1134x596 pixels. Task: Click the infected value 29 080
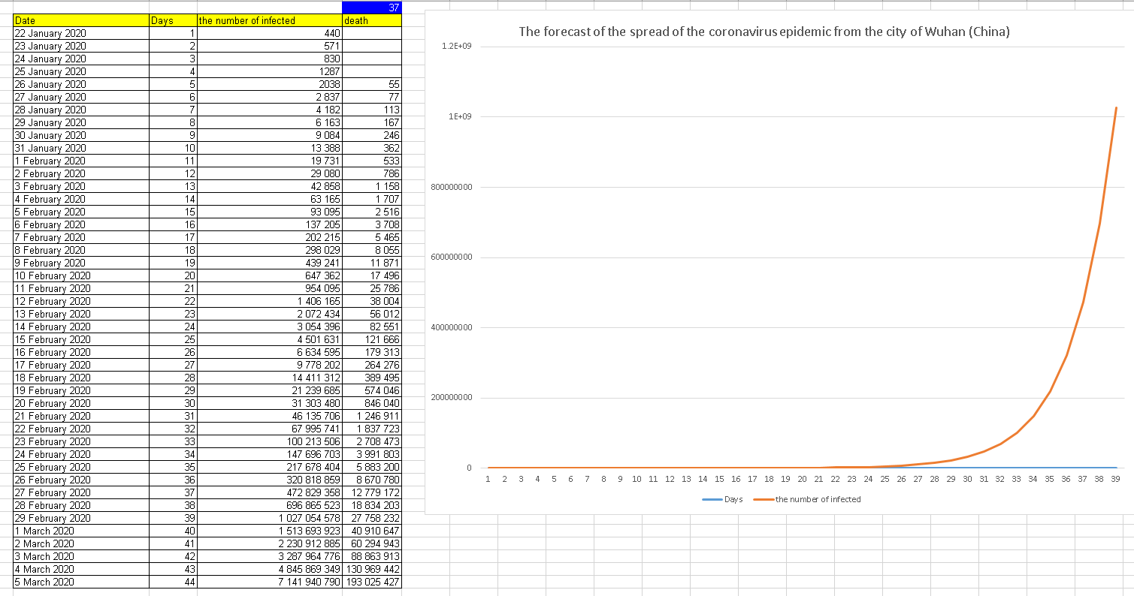[269, 174]
